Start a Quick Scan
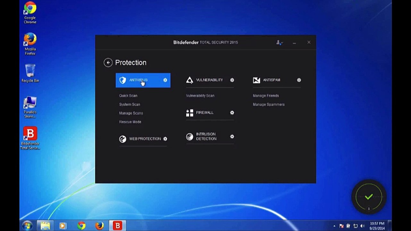Viewport: 411px width, 231px height. click(x=128, y=96)
